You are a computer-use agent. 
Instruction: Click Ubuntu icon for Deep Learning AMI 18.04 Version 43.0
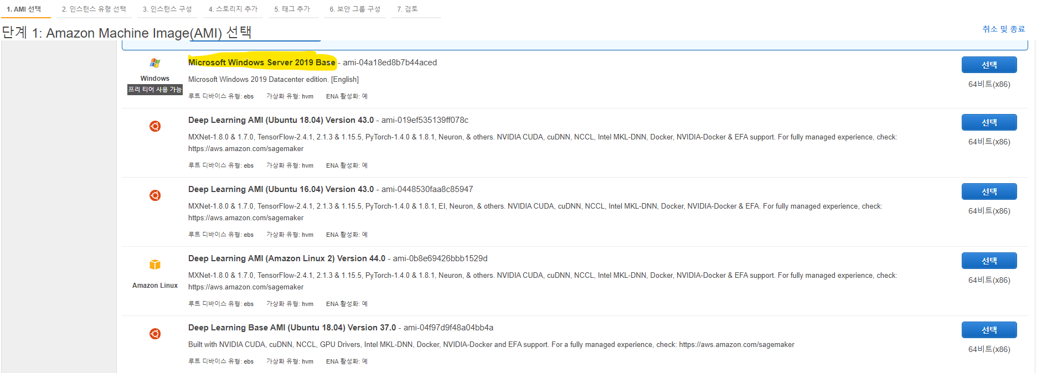[155, 126]
